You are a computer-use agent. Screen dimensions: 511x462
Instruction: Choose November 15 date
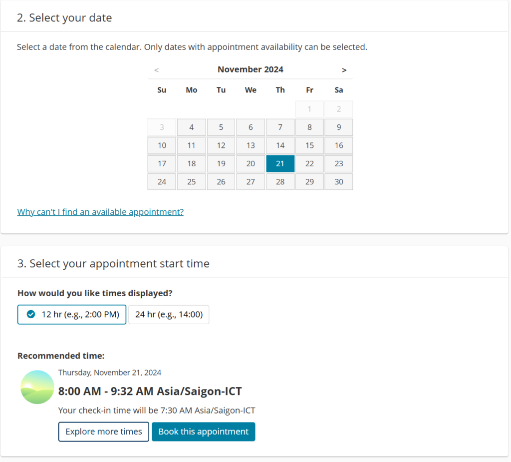pos(309,145)
